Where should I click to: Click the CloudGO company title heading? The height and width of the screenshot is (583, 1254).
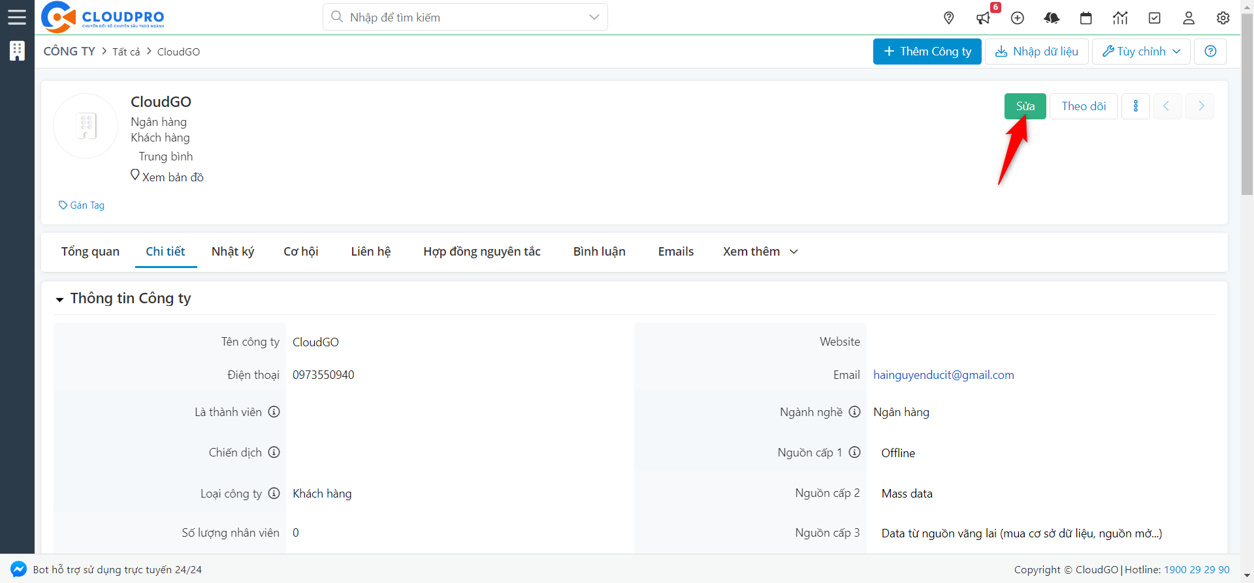pyautogui.click(x=161, y=102)
